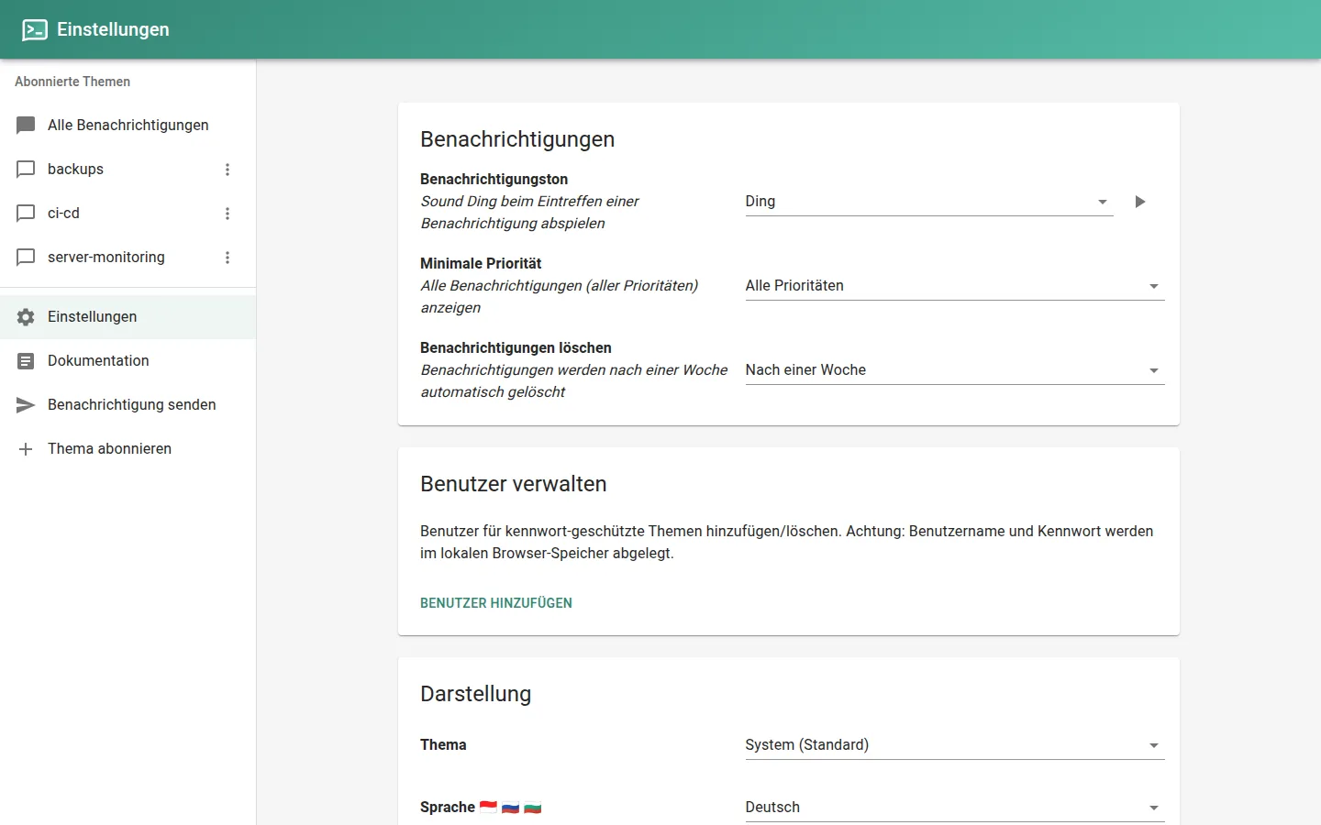
Task: Play the Ding notification sound preview
Action: click(1139, 202)
